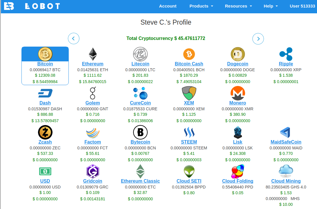
Task: Click the Monero orange M icon
Action: click(x=238, y=93)
